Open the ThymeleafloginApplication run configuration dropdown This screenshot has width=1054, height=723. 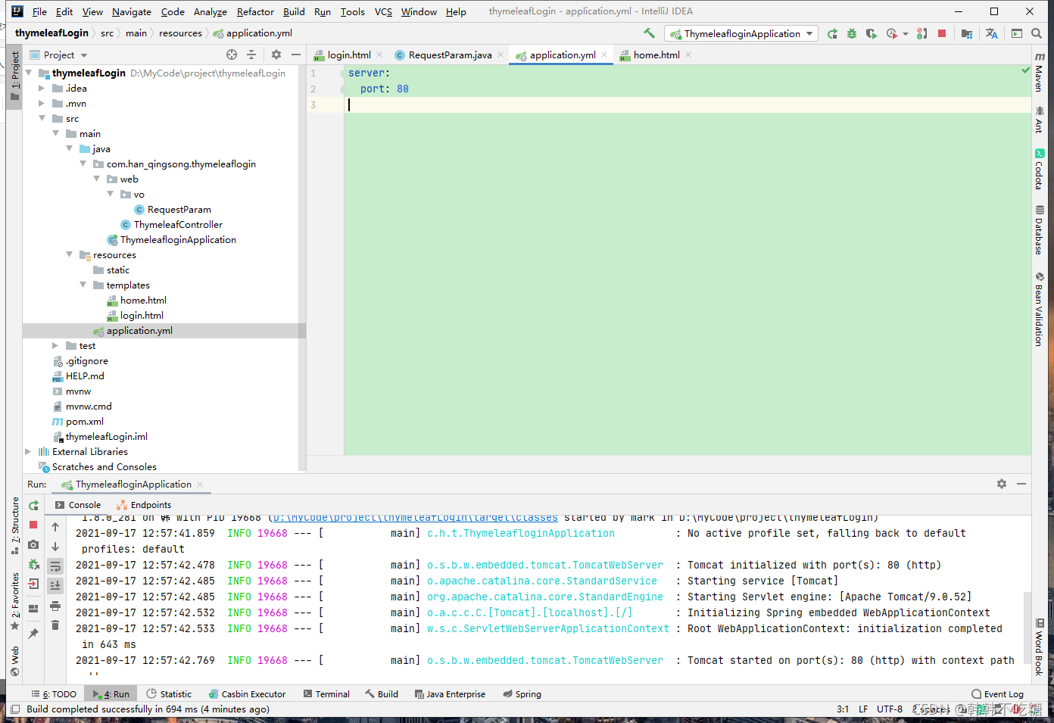pyautogui.click(x=742, y=33)
